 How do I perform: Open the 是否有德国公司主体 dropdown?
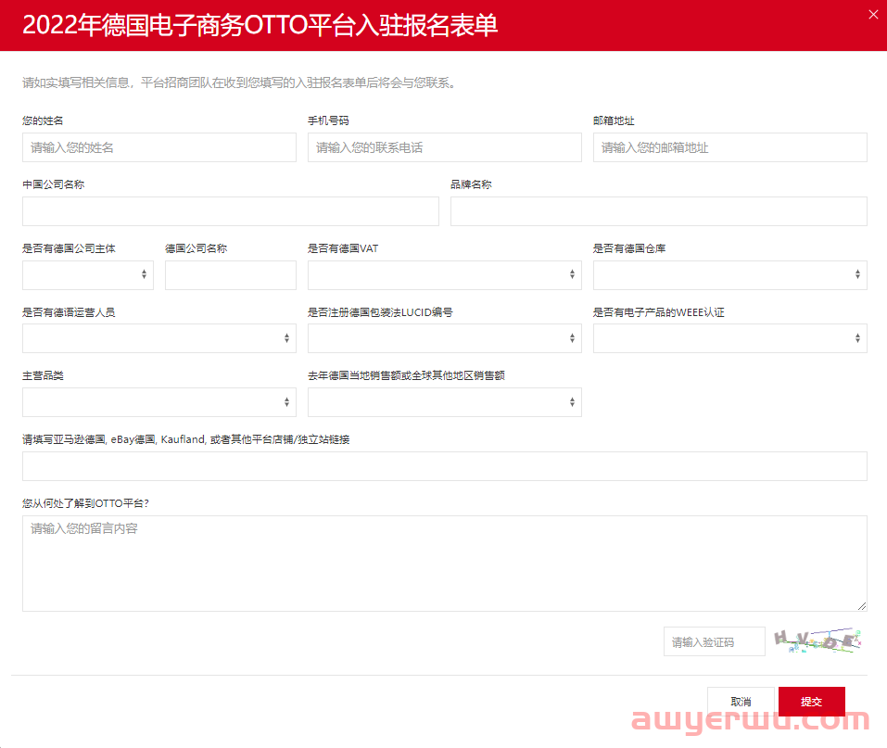pos(88,275)
